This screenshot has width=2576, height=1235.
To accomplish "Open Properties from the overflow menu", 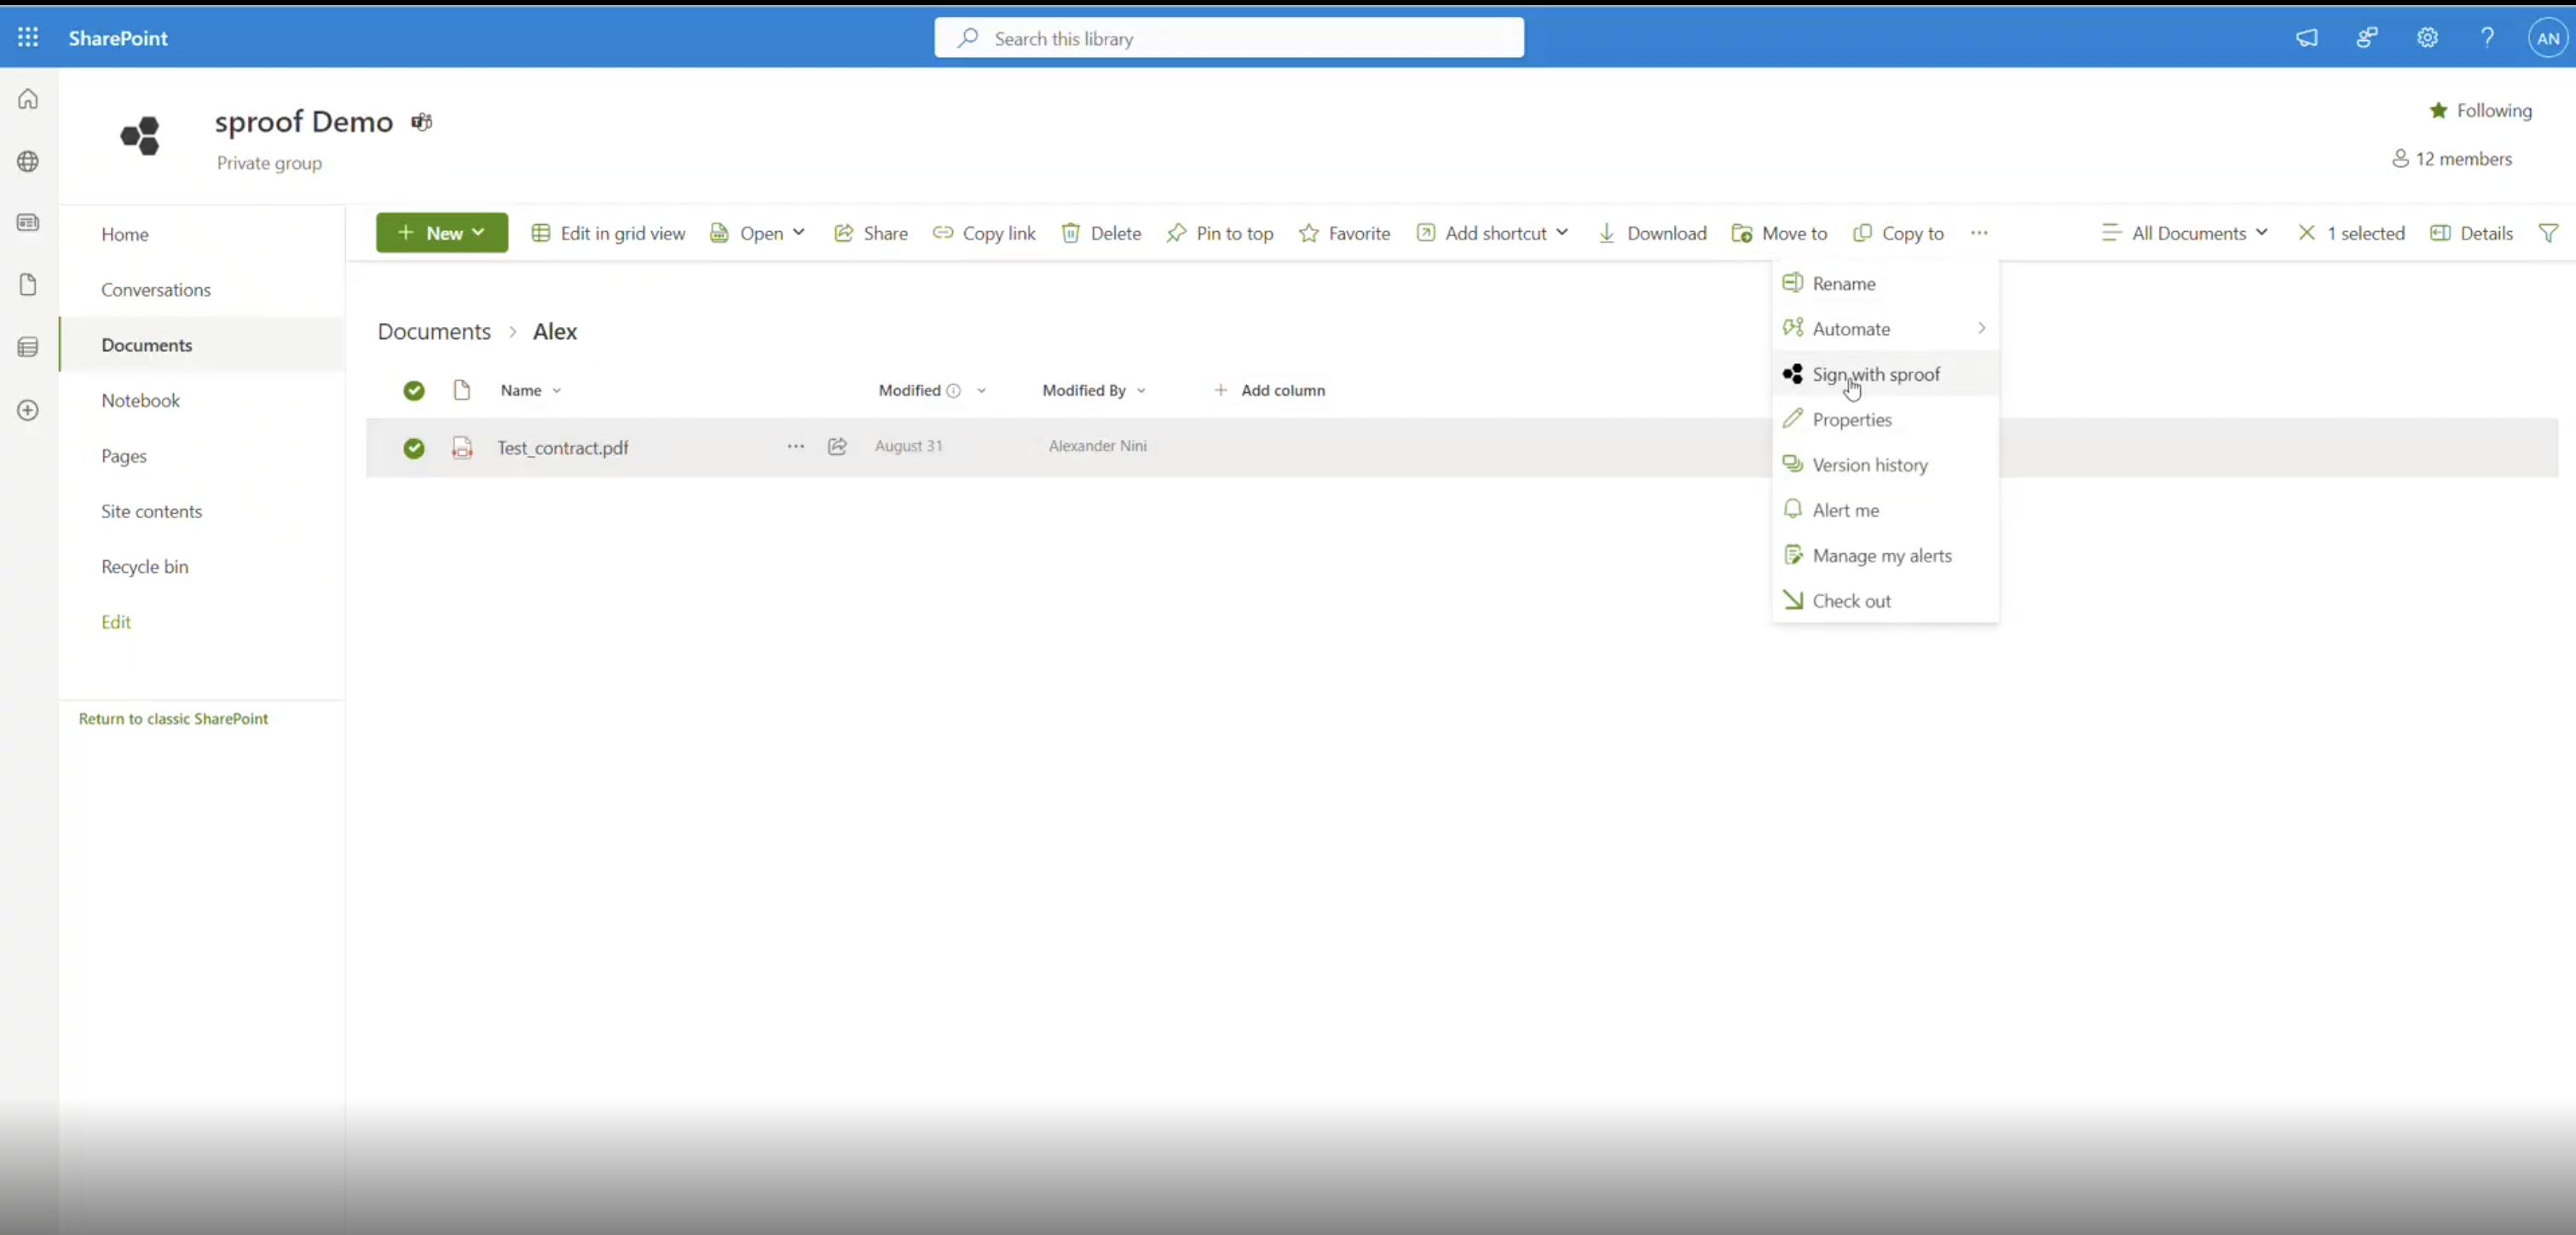I will (x=1885, y=420).
